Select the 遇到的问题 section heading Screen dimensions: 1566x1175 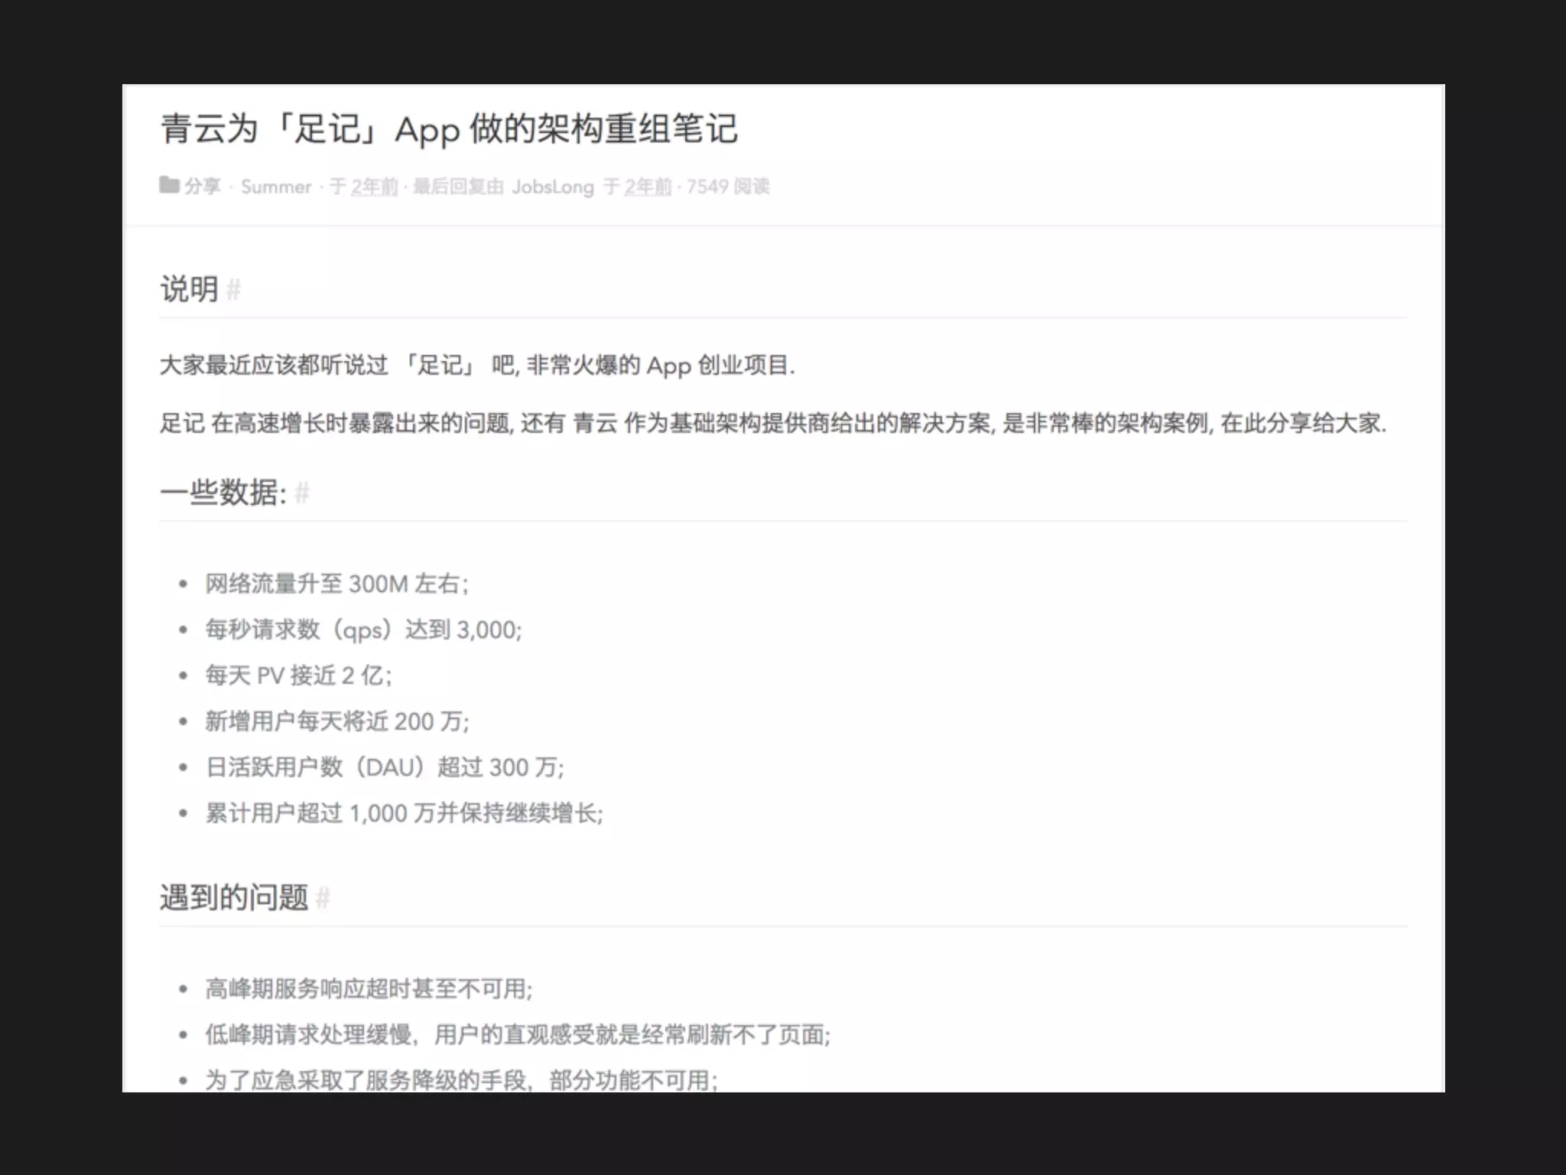233,897
